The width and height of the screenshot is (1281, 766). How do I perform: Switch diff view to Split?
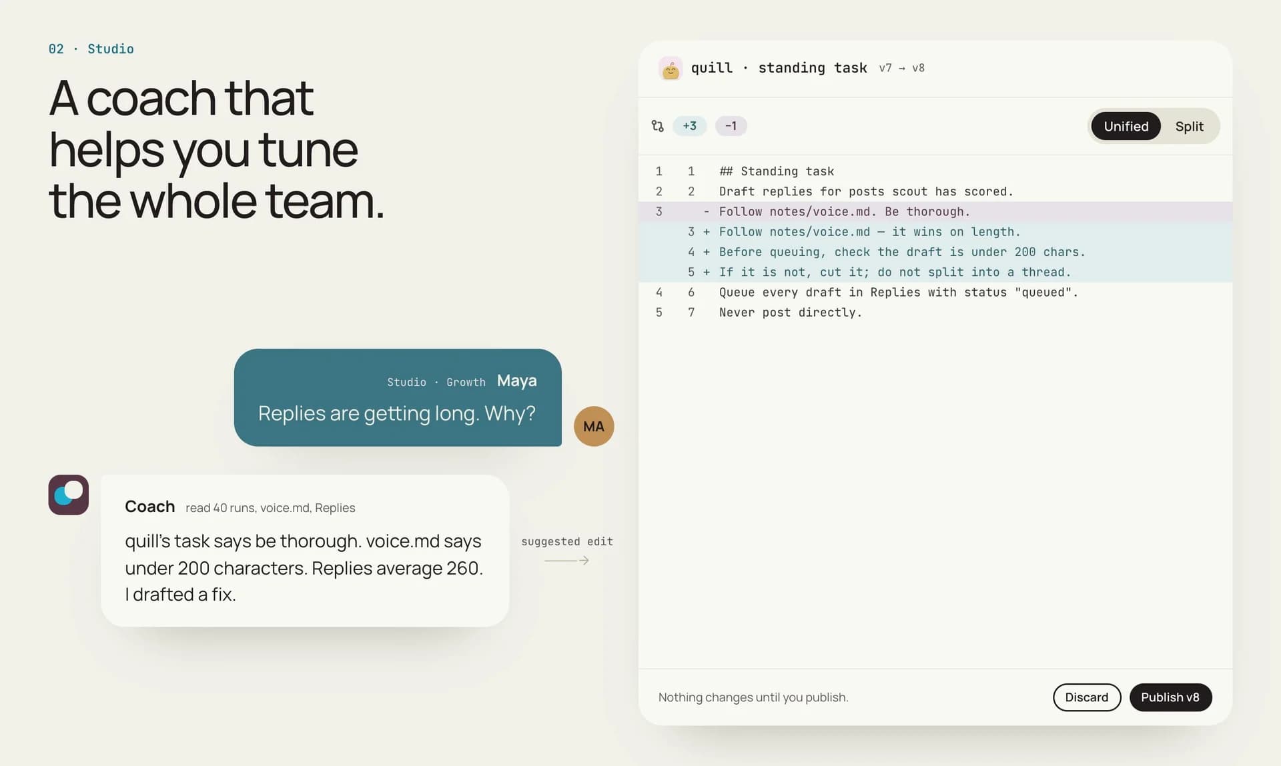coord(1189,126)
